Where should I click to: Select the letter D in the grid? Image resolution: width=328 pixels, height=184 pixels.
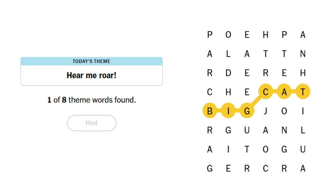pos(228,73)
